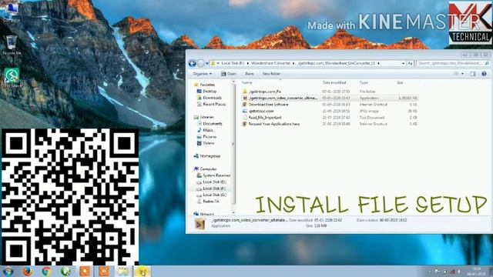The height and width of the screenshot is (277, 493).
Task: Click the taskbar clock
Action: point(476,272)
